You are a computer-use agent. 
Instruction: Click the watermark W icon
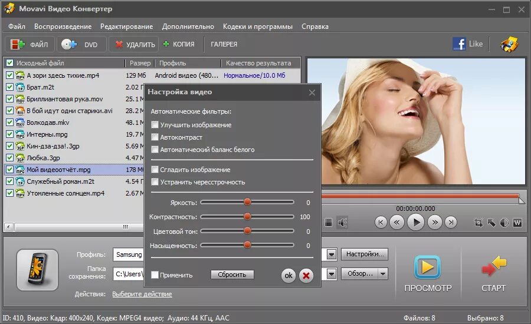click(x=517, y=223)
